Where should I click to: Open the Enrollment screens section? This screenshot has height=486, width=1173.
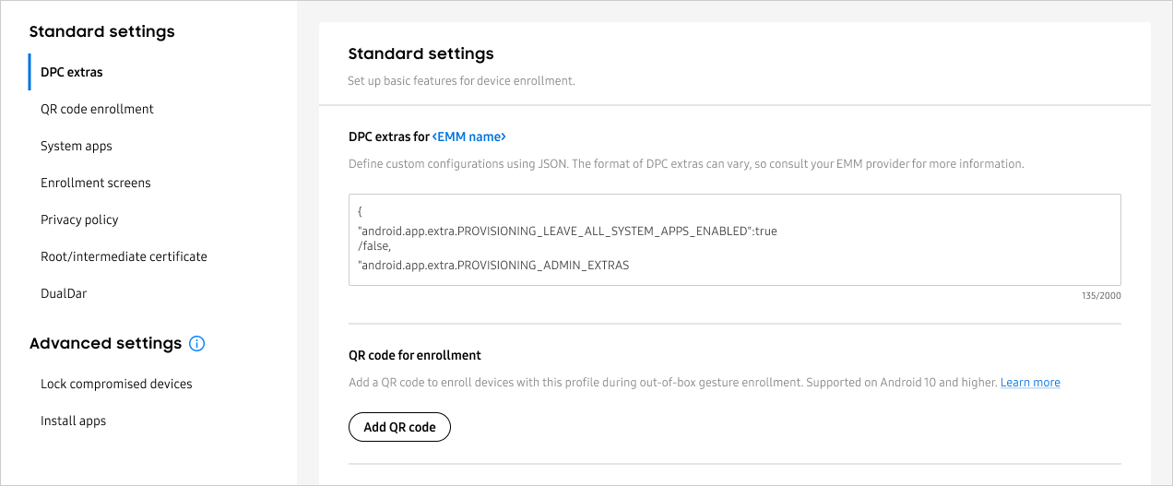(x=96, y=183)
